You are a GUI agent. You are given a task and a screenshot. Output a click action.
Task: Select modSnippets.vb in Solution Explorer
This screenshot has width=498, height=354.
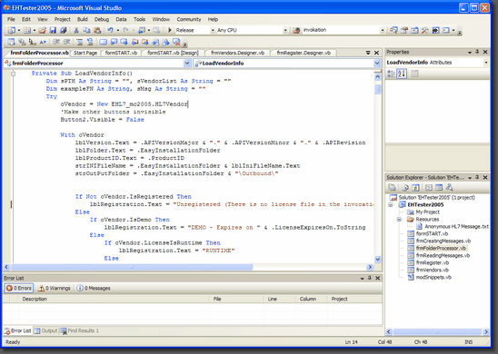tap(433, 277)
